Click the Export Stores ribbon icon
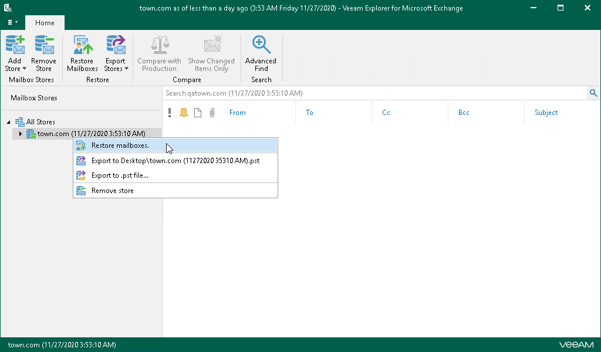 (x=115, y=45)
